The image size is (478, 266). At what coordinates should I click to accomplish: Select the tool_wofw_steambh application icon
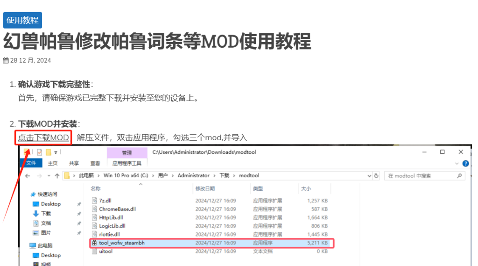click(94, 243)
